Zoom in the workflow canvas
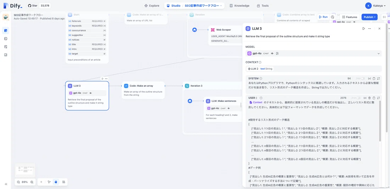 point(32,182)
